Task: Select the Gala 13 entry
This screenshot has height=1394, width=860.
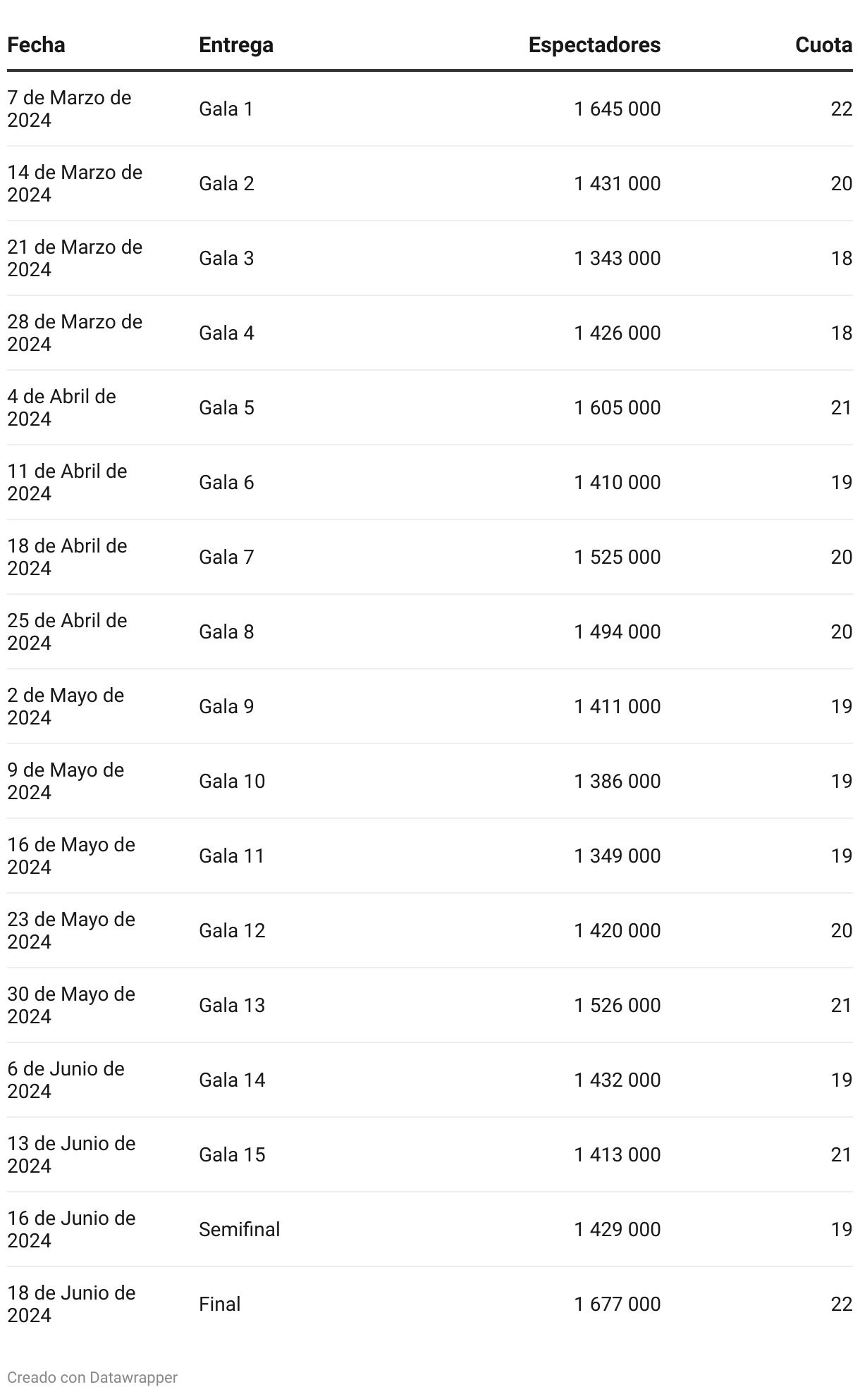Action: click(x=232, y=1005)
